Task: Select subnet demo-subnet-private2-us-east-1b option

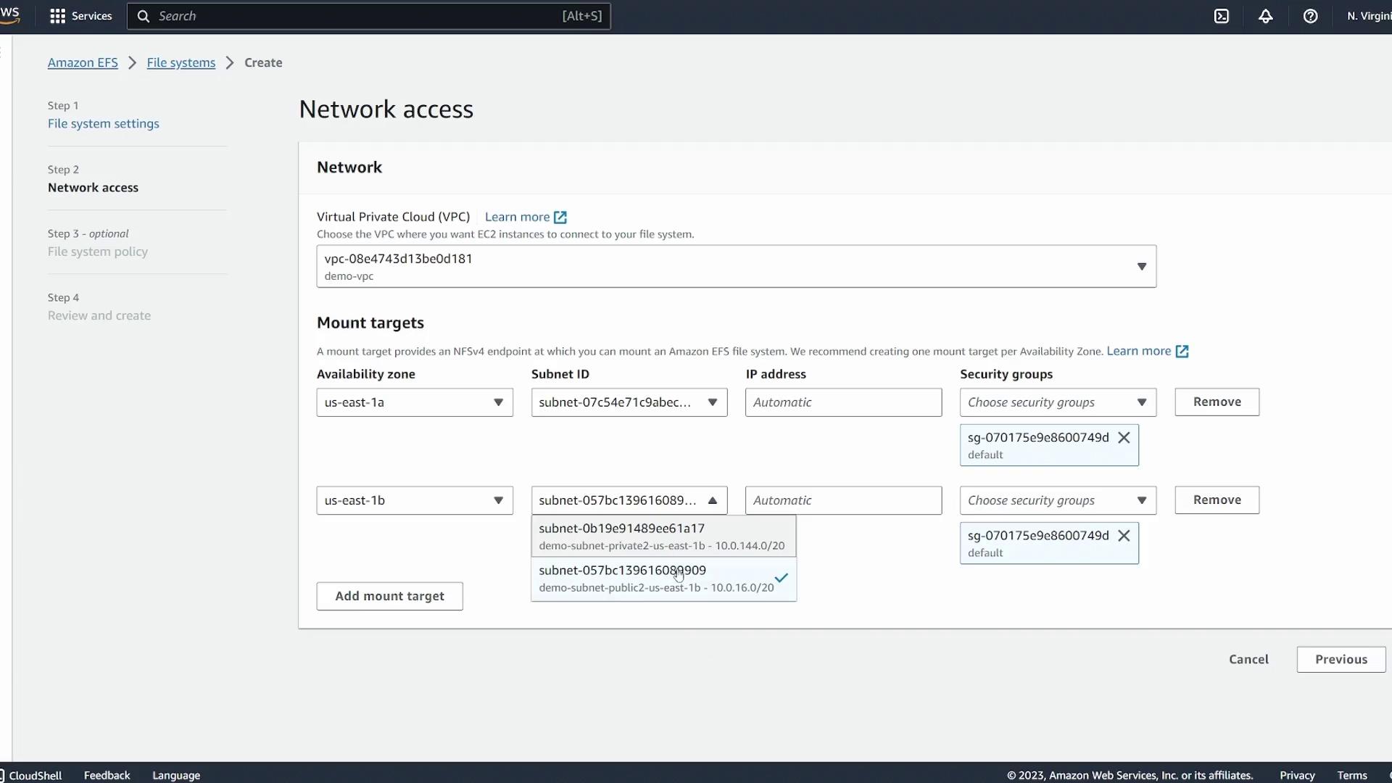Action: tap(663, 536)
